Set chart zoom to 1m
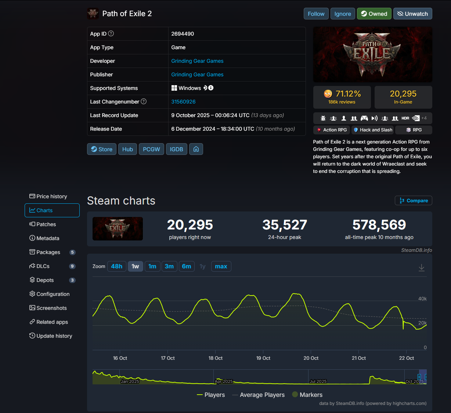 (x=152, y=267)
